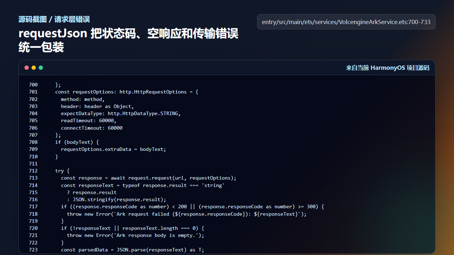The width and height of the screenshot is (454, 255).
Task: Click line number 700
Action: [33, 85]
